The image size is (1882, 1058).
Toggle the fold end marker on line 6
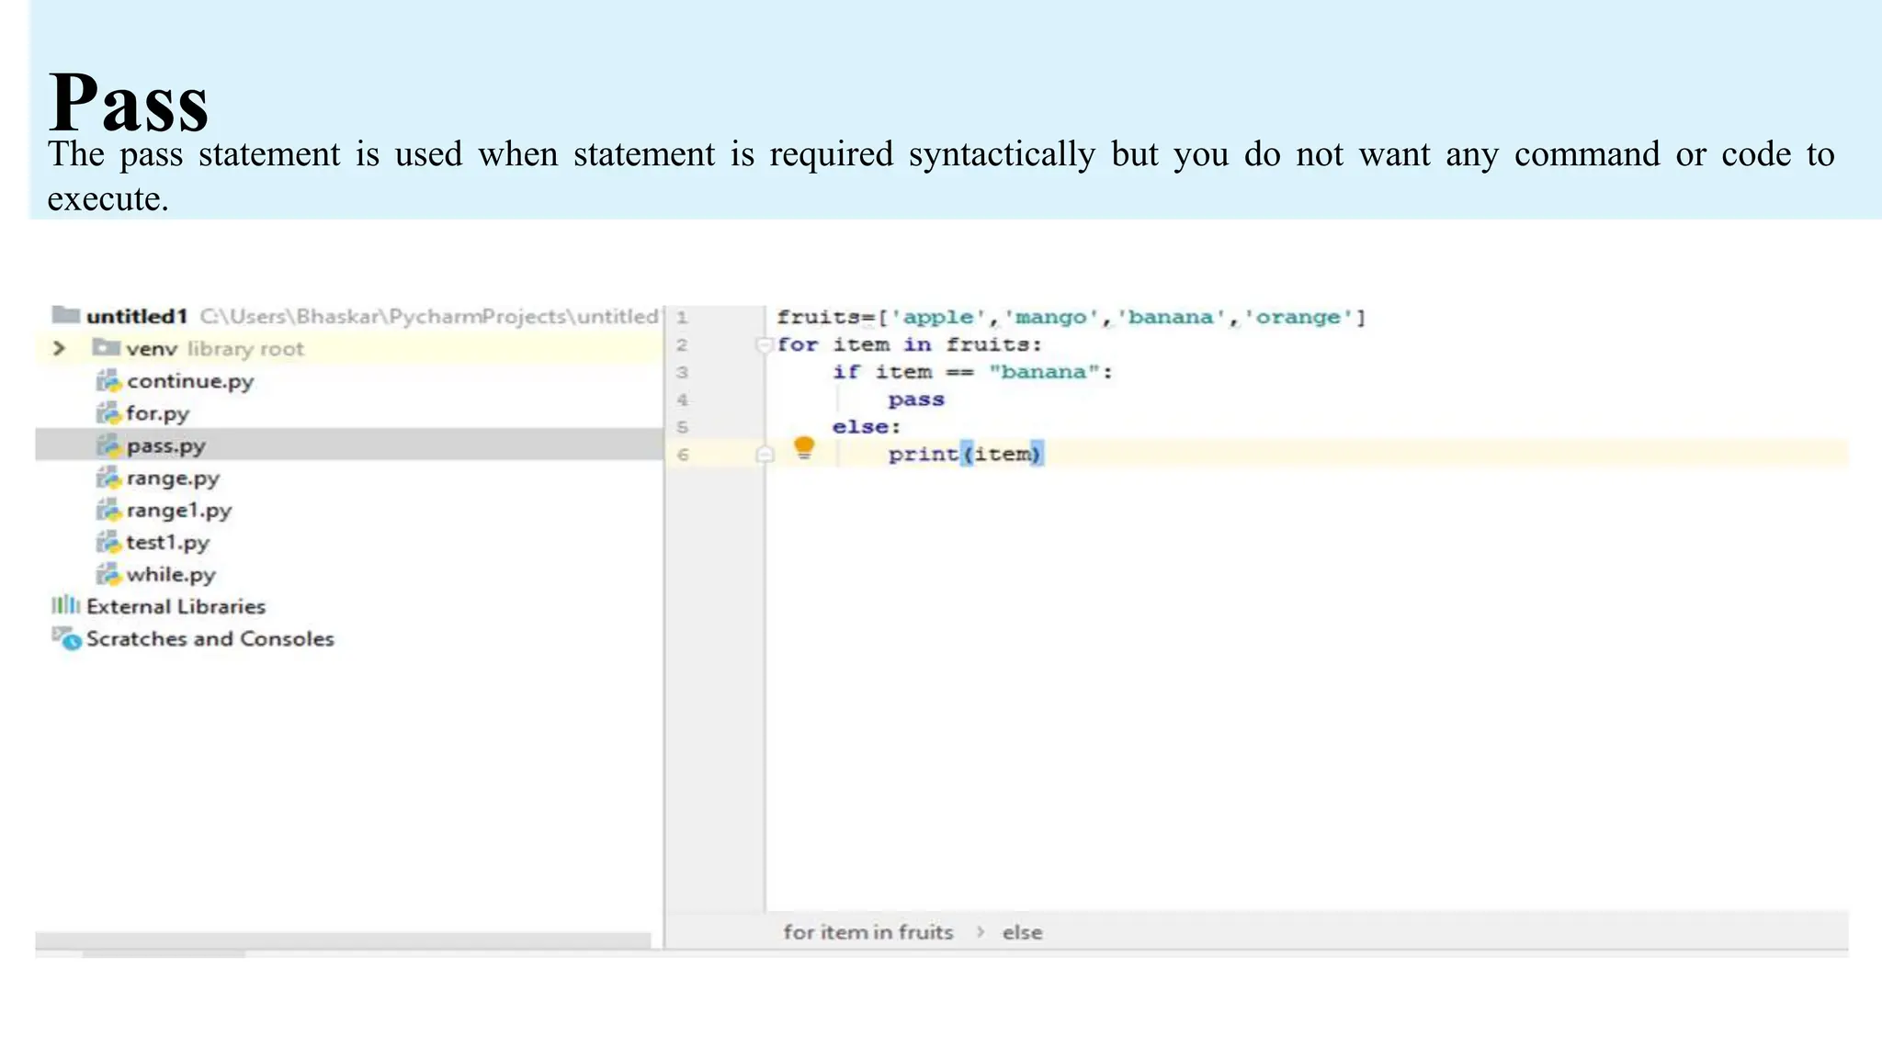[764, 455]
